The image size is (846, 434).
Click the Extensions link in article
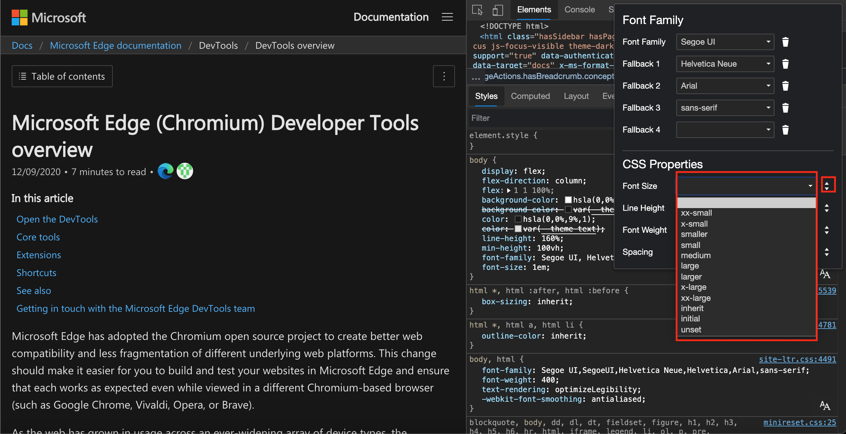[x=39, y=255]
